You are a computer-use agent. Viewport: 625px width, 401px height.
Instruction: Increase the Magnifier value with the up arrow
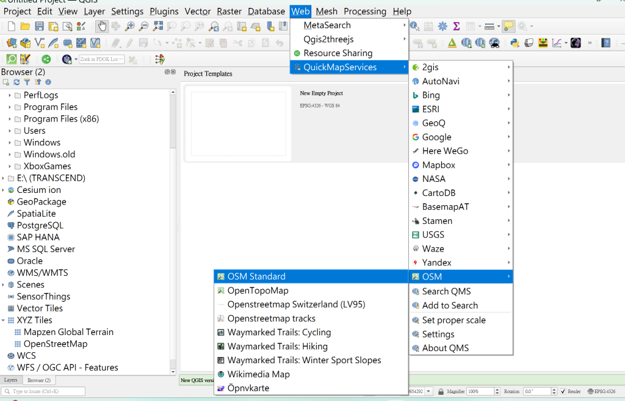[497, 389]
